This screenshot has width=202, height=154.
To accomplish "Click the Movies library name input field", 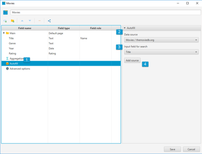I will tap(105, 12).
